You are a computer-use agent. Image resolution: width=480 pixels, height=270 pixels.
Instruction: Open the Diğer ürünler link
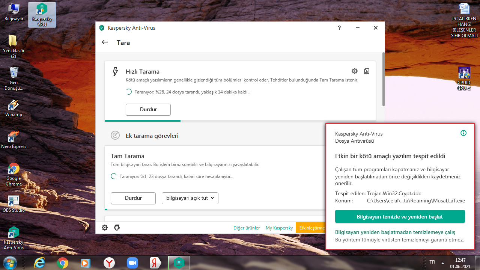(x=247, y=228)
